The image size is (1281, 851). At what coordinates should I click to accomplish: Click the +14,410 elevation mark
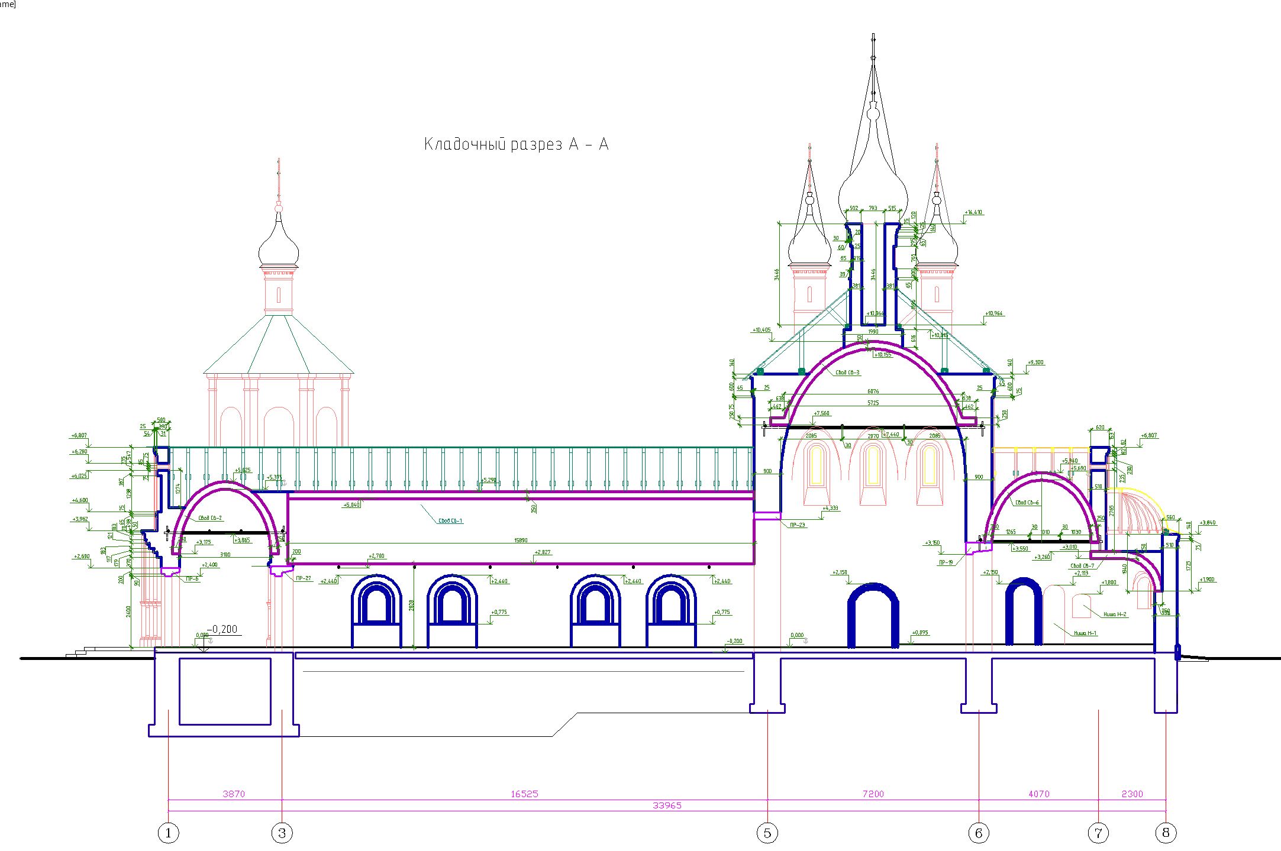click(973, 212)
